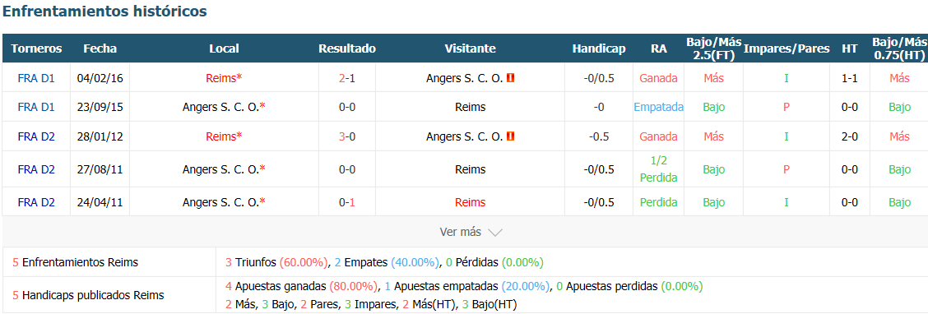This screenshot has width=928, height=314.
Task: Click Enfrentamientos históricos section heading
Action: coord(104,11)
